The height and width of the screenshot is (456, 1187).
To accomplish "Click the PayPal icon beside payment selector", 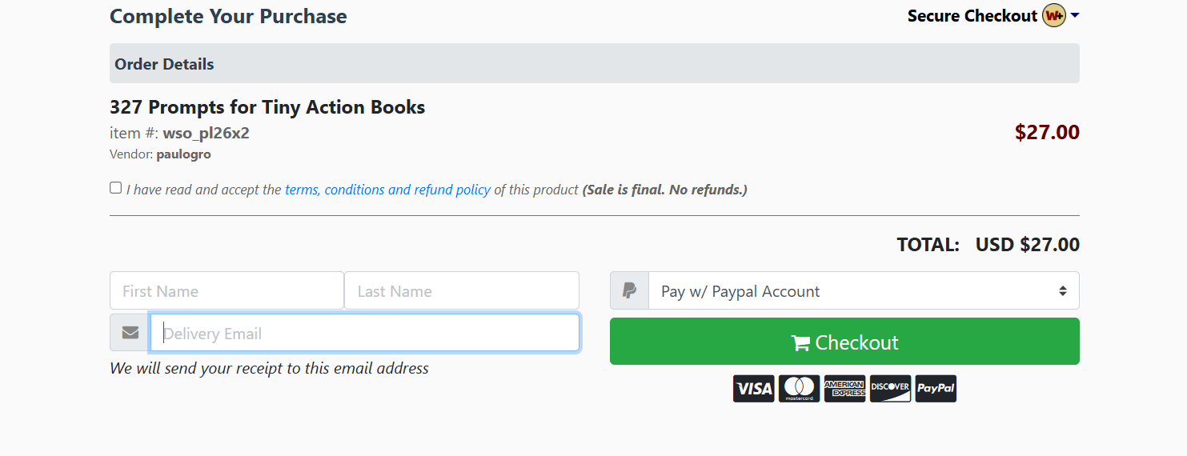I will point(630,291).
